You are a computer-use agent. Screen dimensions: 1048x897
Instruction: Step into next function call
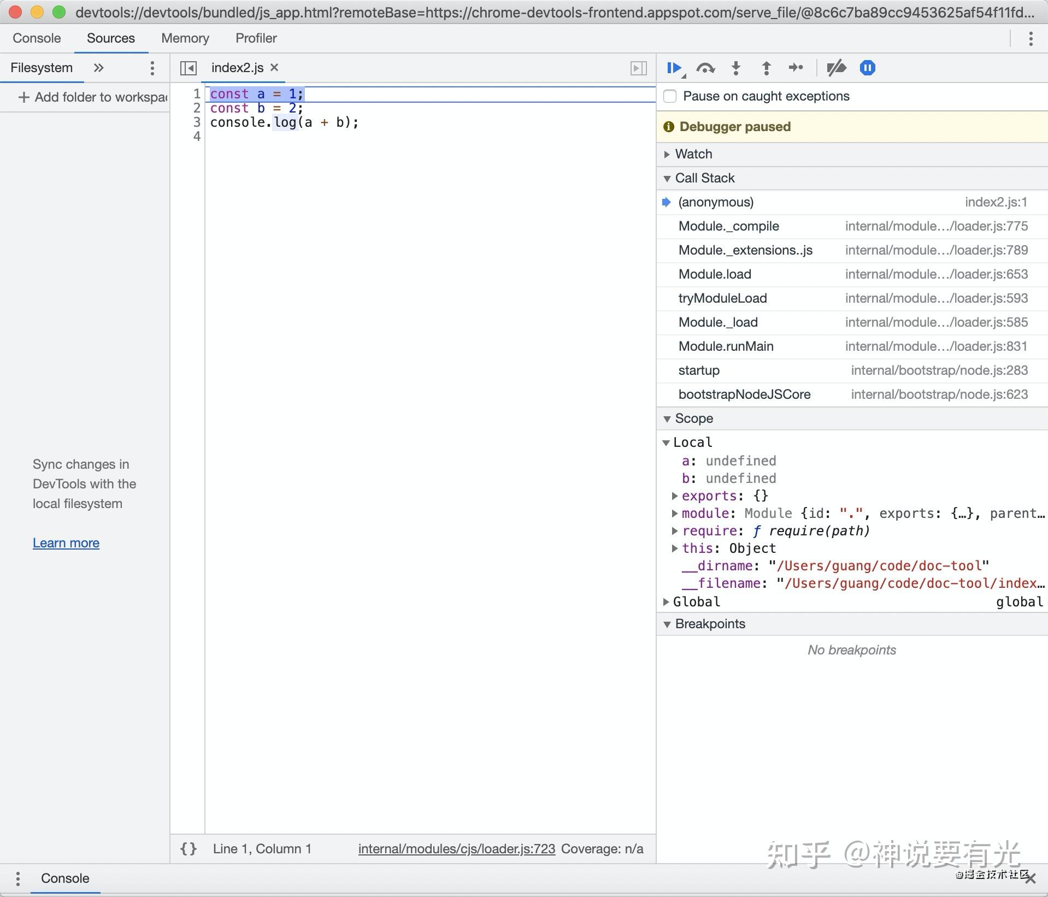click(735, 68)
